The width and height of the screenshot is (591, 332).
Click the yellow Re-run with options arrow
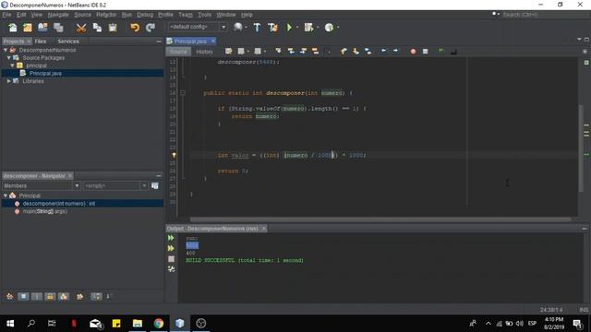tap(171, 248)
